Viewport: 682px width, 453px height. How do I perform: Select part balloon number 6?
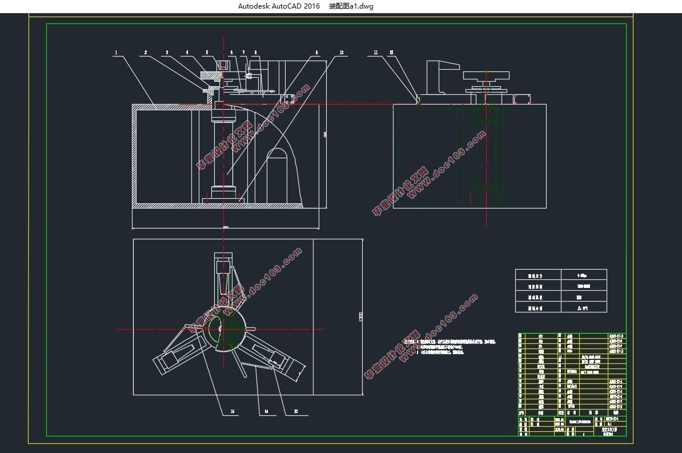click(x=231, y=52)
